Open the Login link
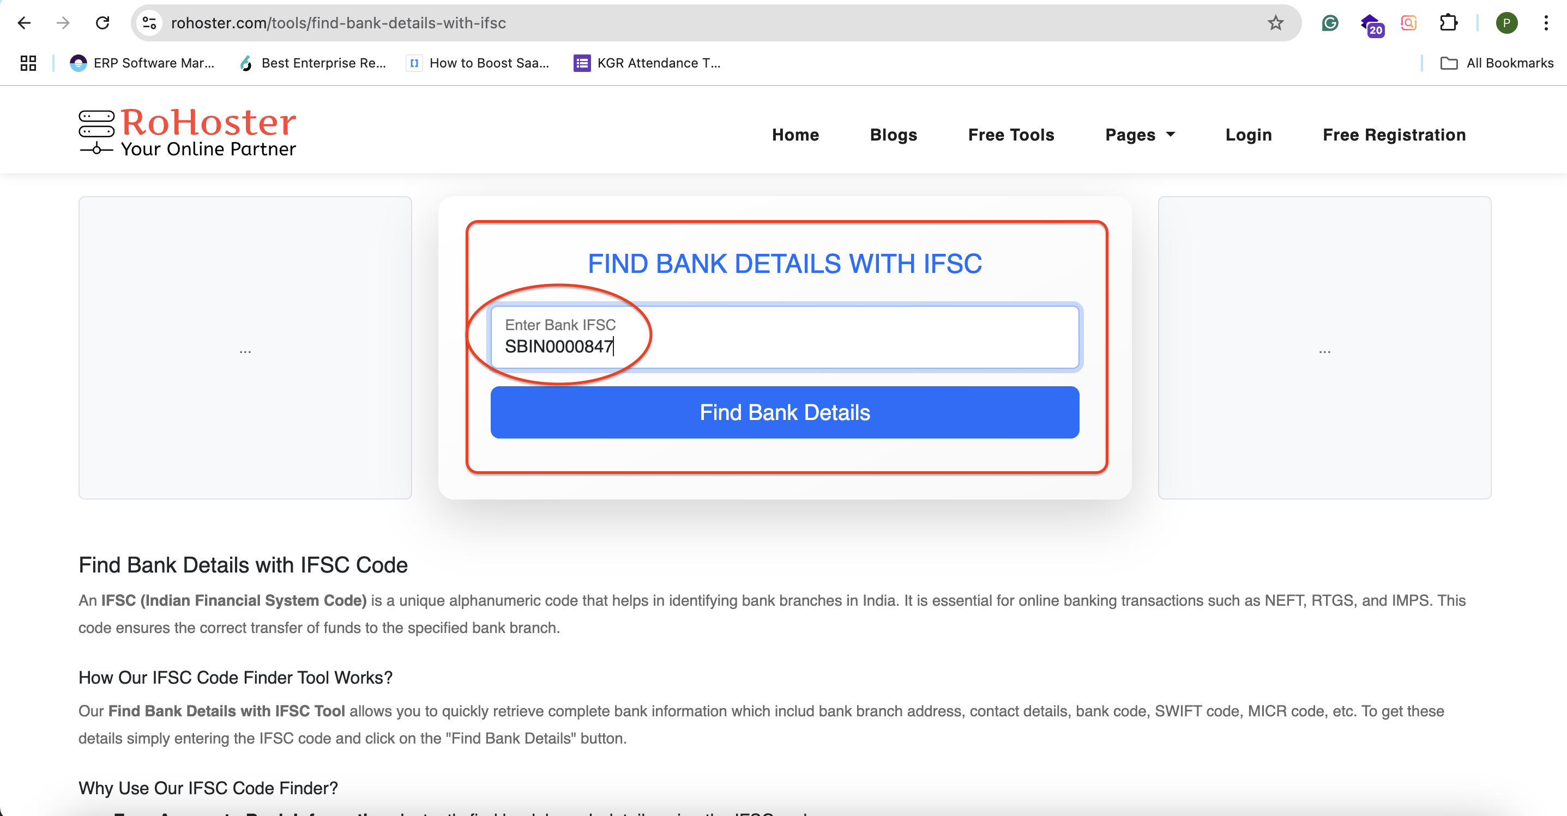Viewport: 1567px width, 816px height. (x=1248, y=135)
